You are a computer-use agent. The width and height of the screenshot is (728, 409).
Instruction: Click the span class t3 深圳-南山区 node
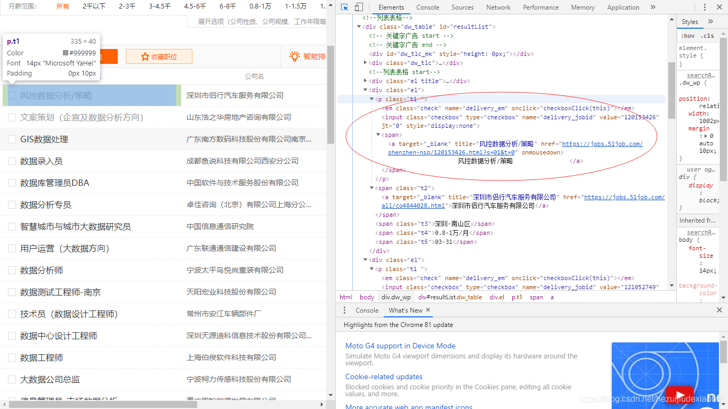[x=435, y=224]
